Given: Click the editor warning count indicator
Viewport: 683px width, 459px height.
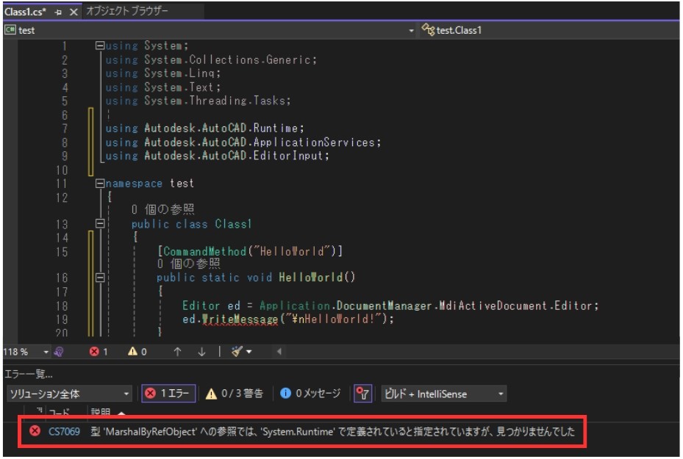Looking at the screenshot, I should (x=137, y=352).
